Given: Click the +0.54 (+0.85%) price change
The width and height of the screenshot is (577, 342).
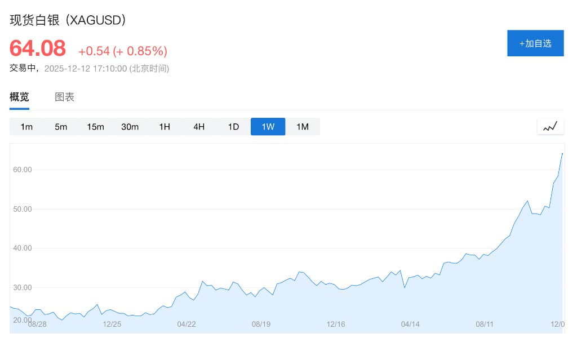Looking at the screenshot, I should point(123,51).
